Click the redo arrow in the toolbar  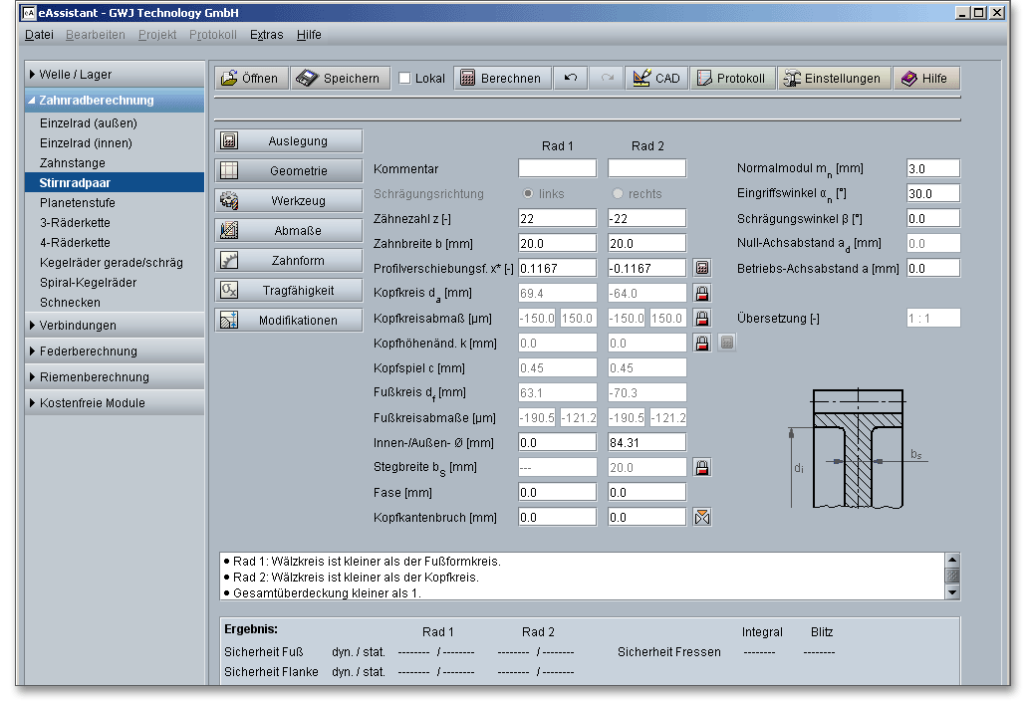point(607,79)
